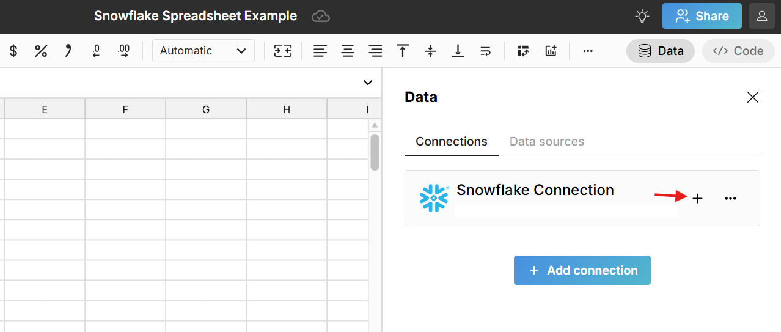This screenshot has width=781, height=332.
Task: Align cell content to bottom
Action: click(458, 51)
